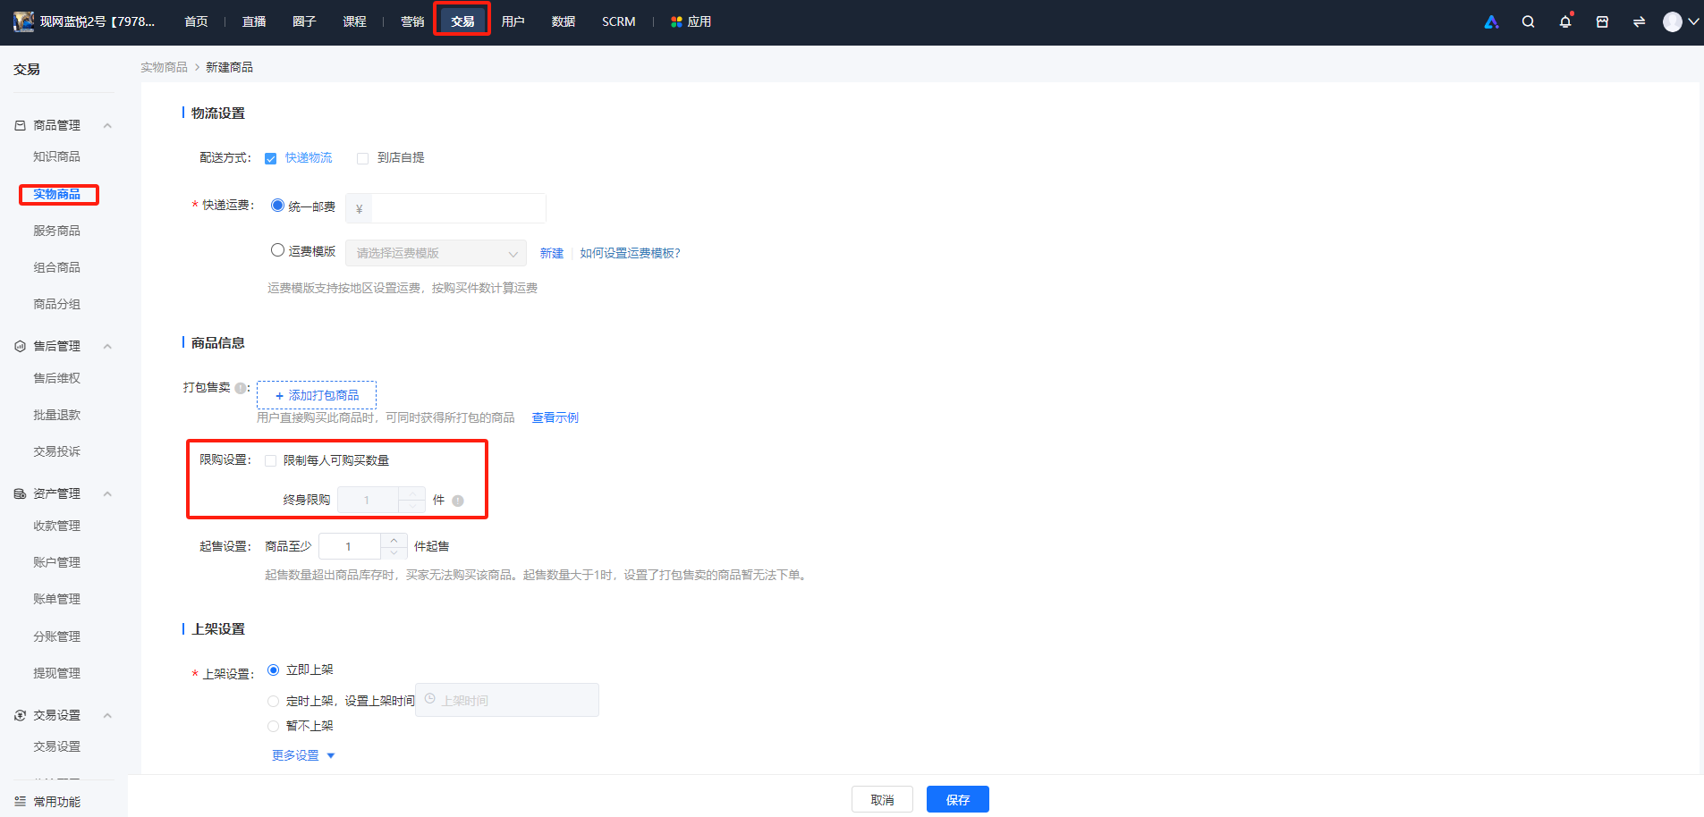The height and width of the screenshot is (817, 1704).
Task: Check the 到店自提 checkbox
Action: tap(362, 158)
